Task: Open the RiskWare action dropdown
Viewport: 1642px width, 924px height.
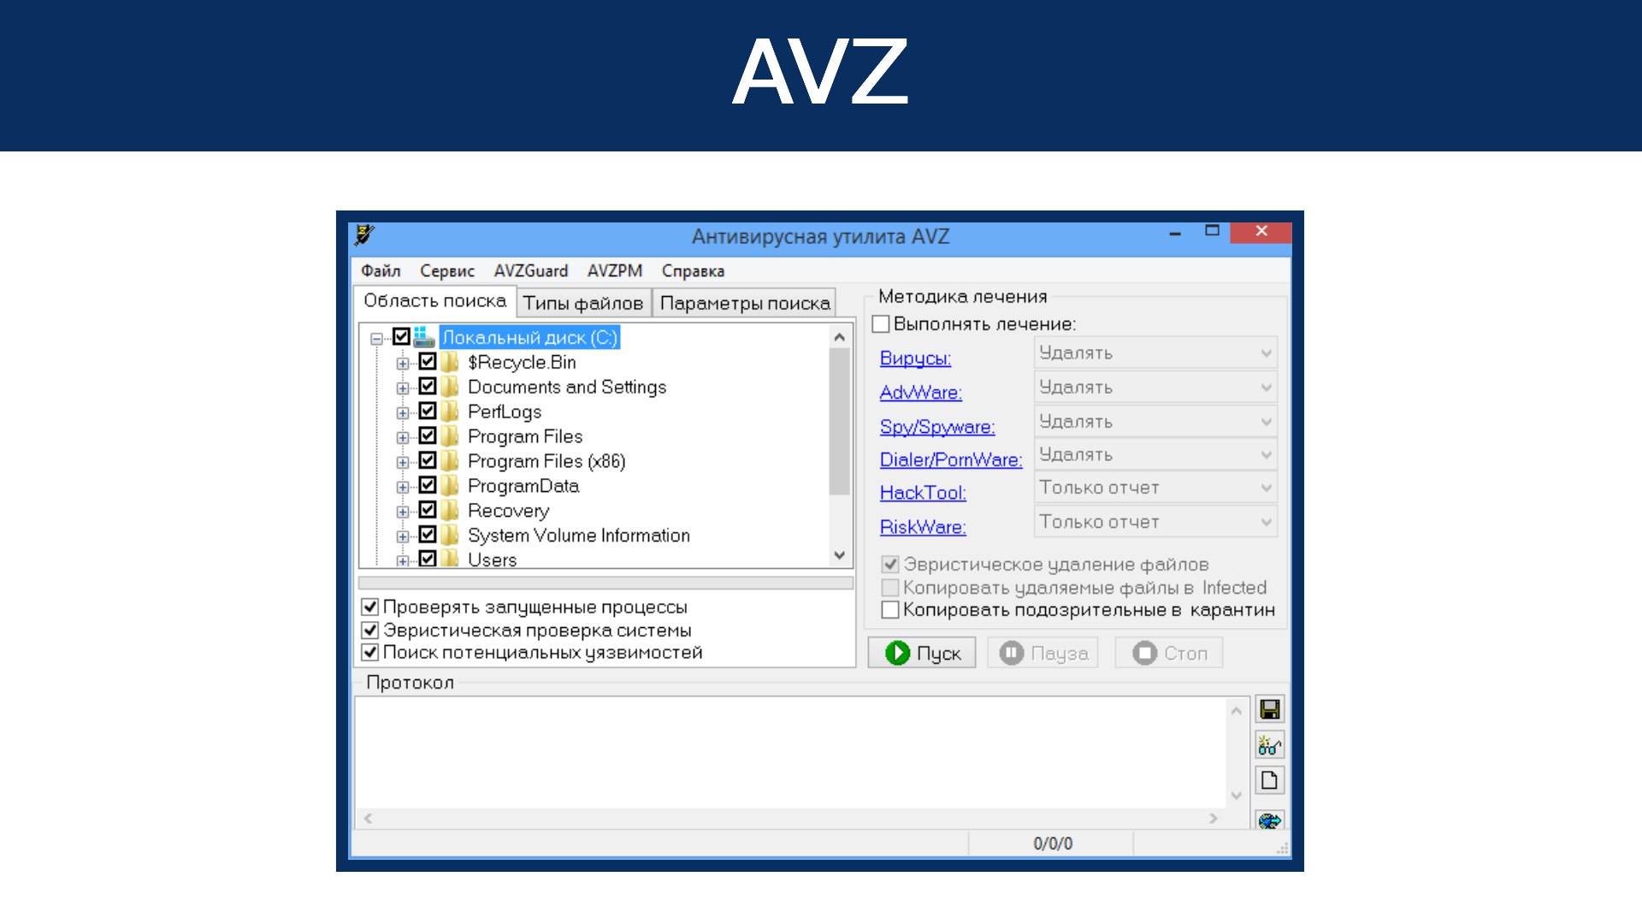Action: [1155, 522]
